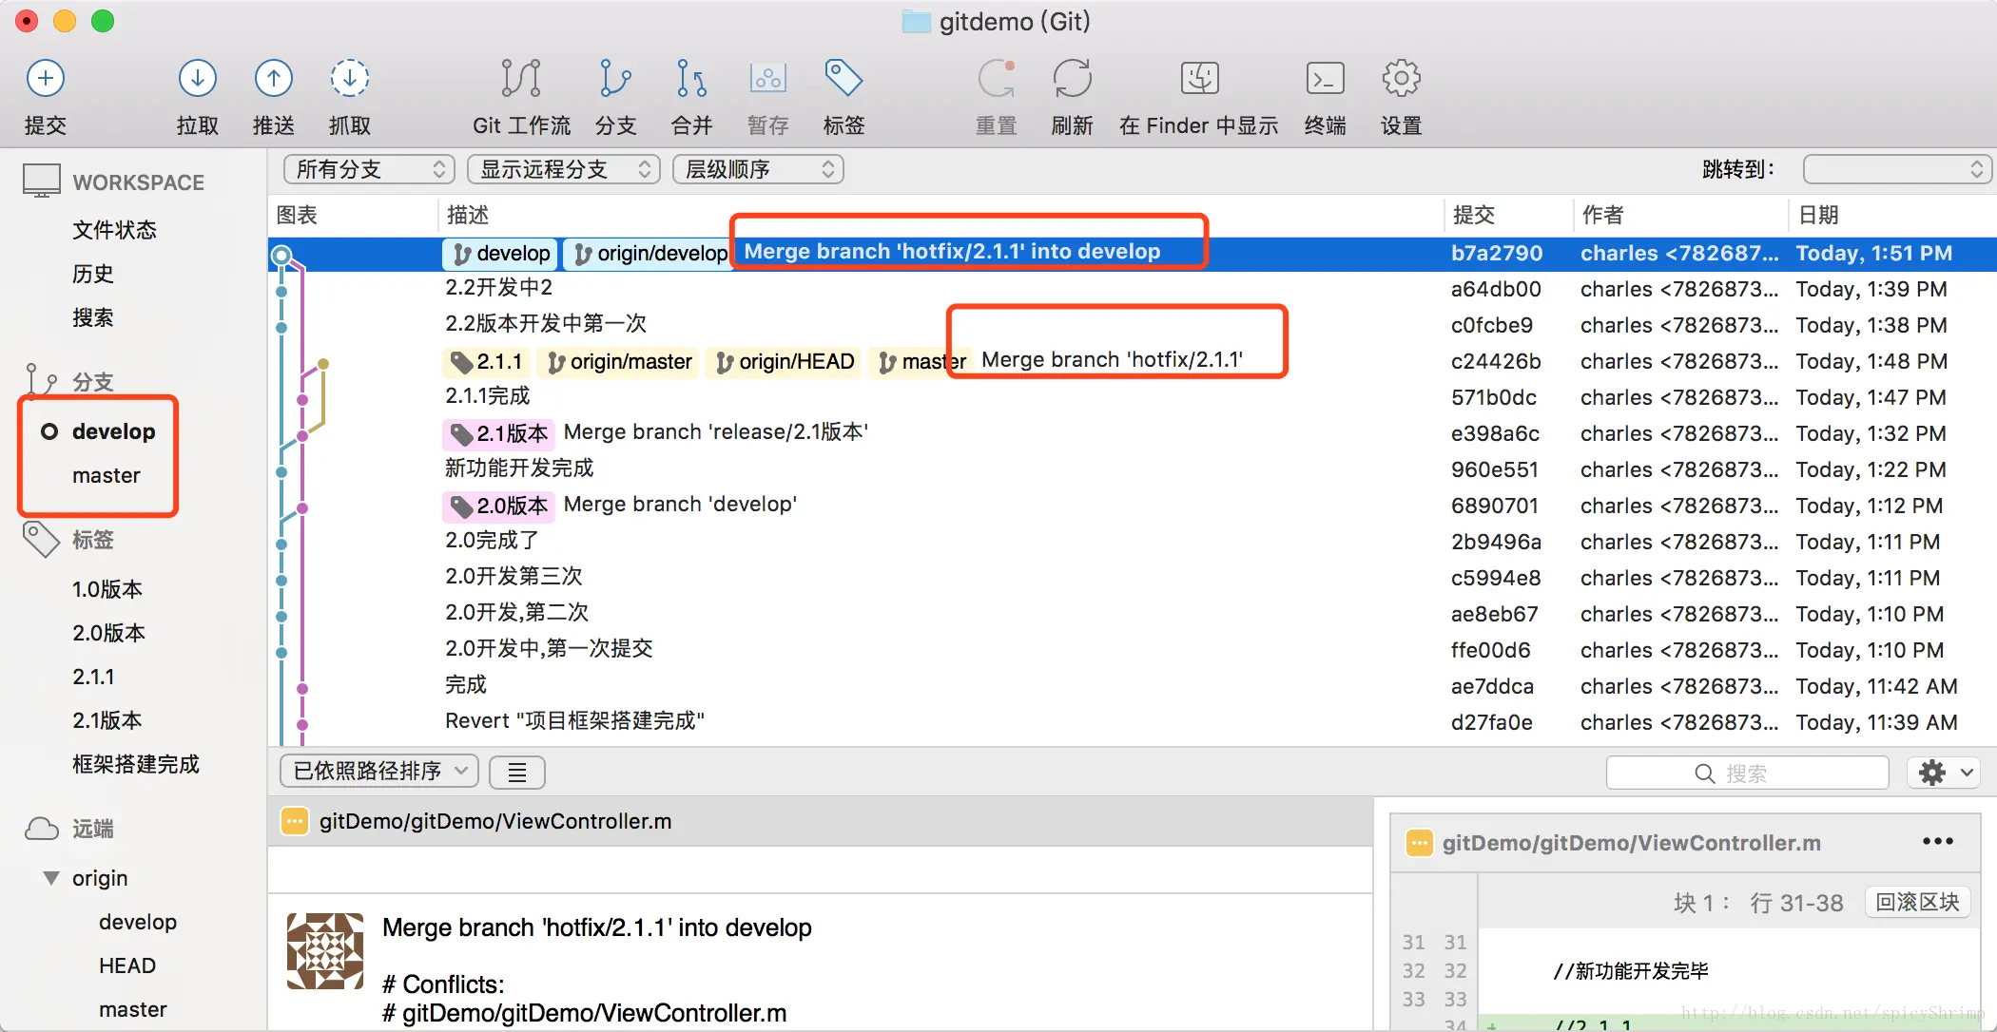Click the file search field (搜索)
The width and height of the screenshot is (1997, 1032).
pyautogui.click(x=1747, y=773)
